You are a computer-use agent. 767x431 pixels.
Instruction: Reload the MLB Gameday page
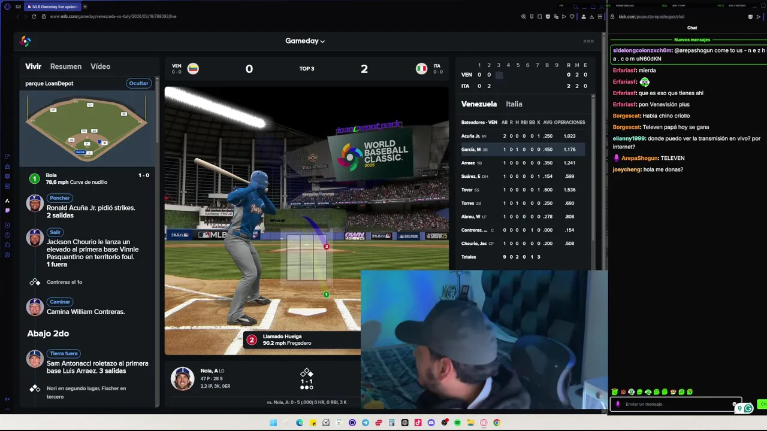pos(34,17)
